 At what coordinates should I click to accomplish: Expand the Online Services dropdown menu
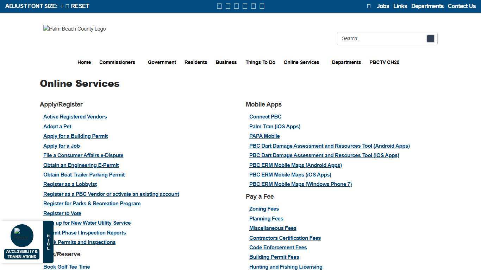pos(301,62)
